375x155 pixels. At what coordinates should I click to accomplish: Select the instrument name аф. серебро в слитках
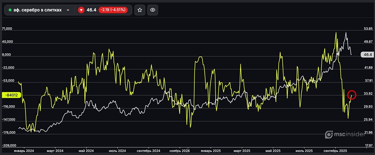coord(37,10)
